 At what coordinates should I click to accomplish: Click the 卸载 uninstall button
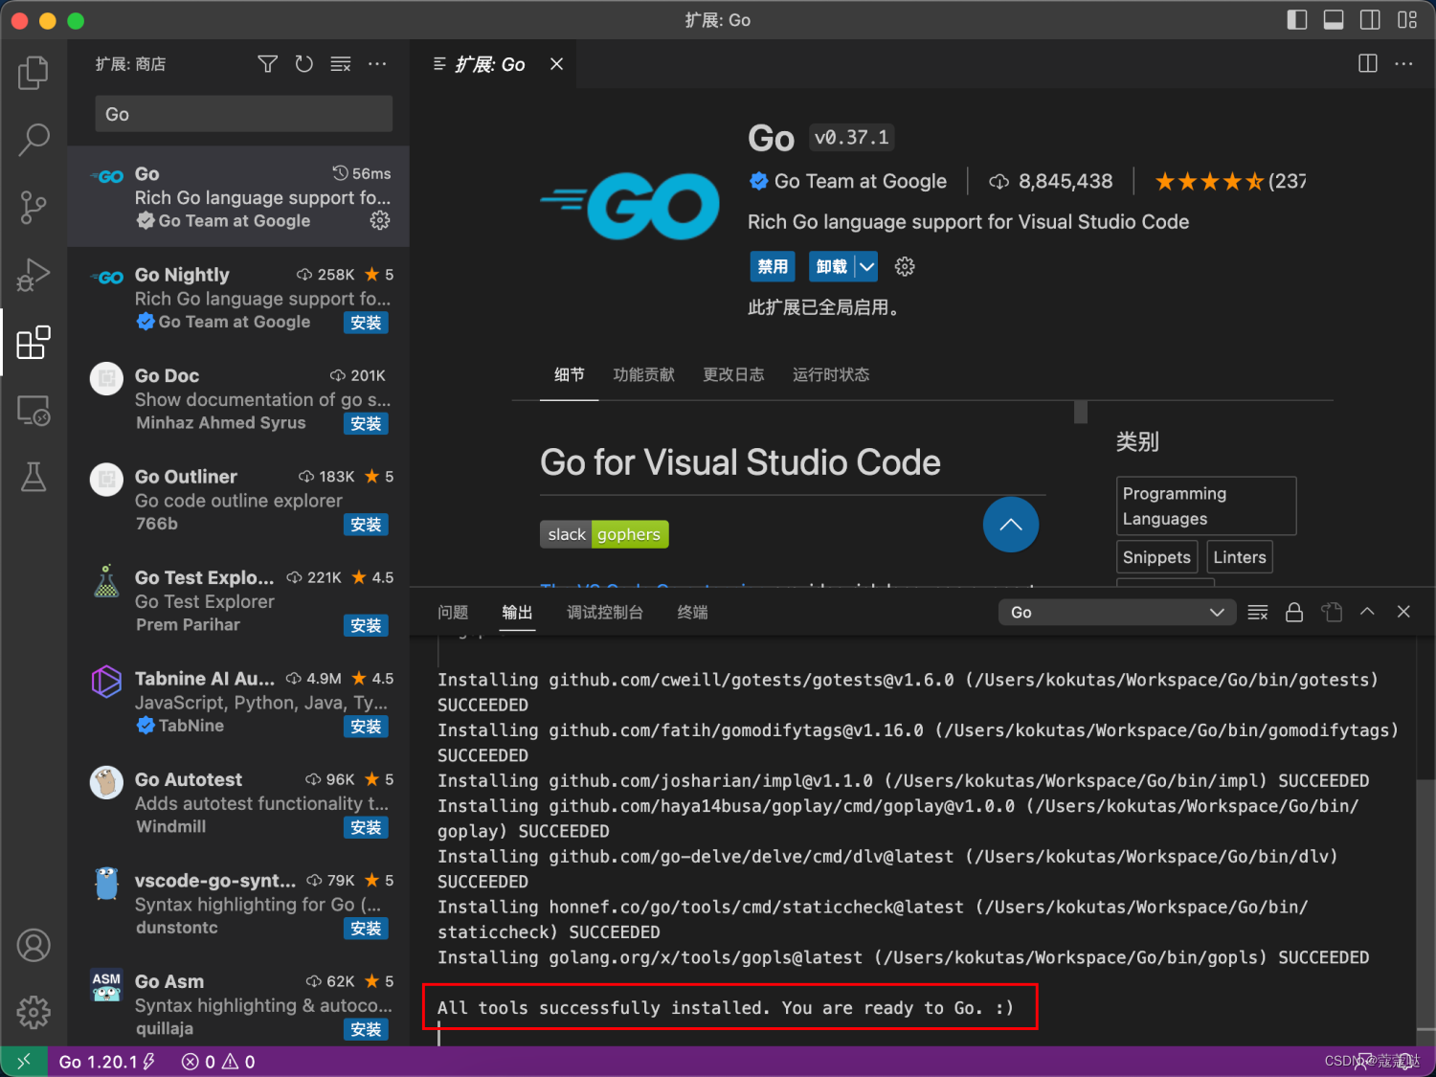click(x=831, y=267)
